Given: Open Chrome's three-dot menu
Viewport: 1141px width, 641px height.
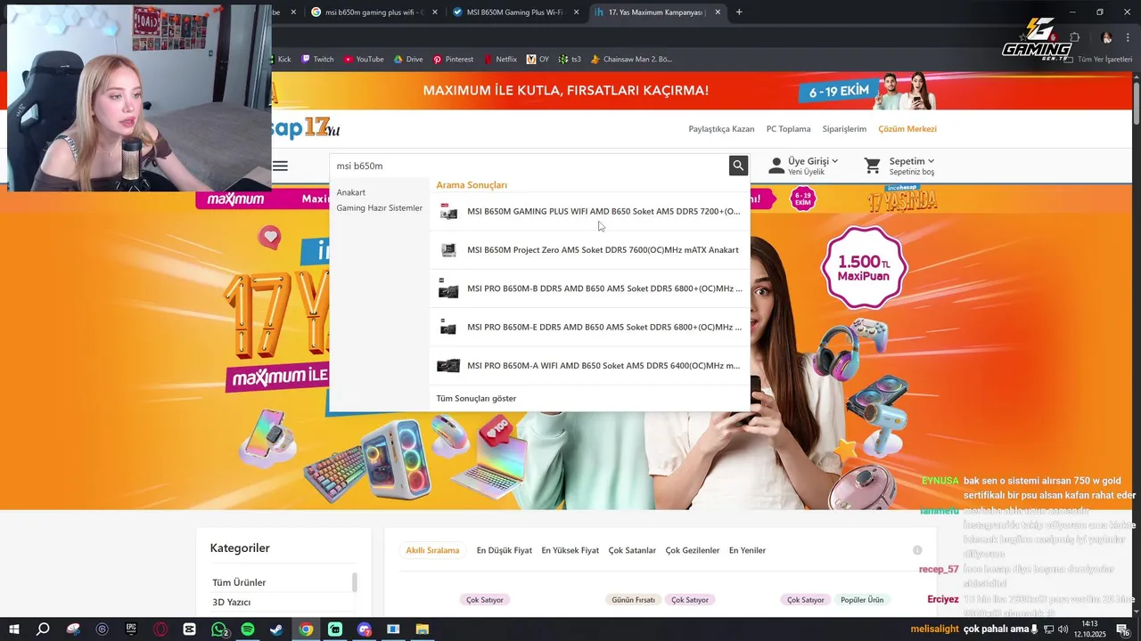Looking at the screenshot, I should pyautogui.click(x=1128, y=37).
